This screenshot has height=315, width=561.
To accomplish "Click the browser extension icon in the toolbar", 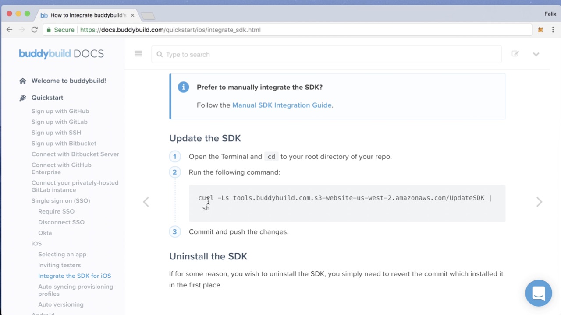I will (540, 29).
